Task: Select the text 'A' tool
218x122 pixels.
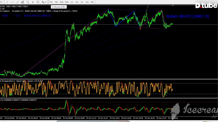Action: pos(33,2)
